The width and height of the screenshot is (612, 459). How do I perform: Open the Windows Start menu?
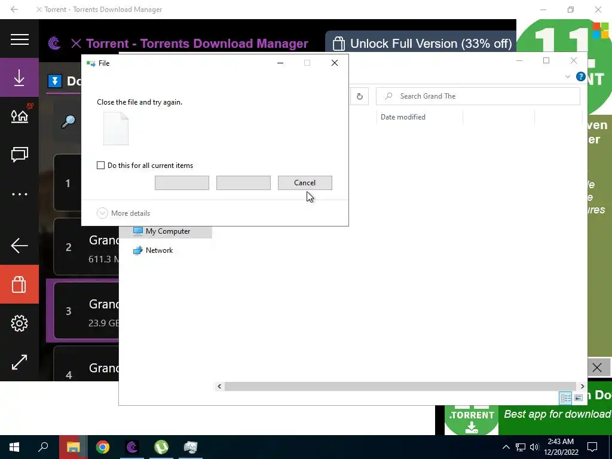[14, 447]
